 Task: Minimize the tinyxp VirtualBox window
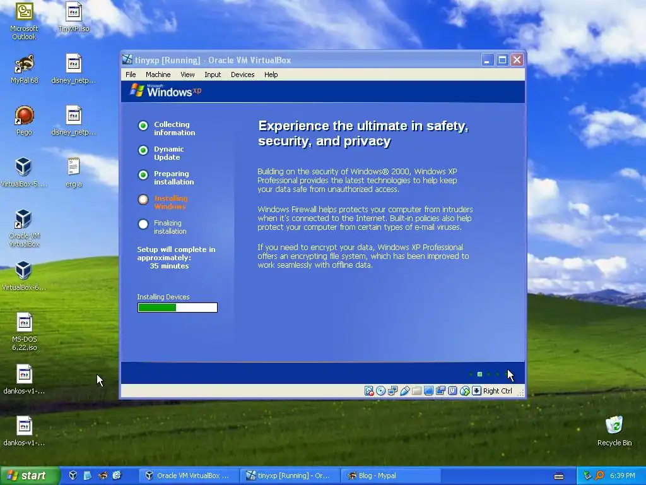point(488,60)
